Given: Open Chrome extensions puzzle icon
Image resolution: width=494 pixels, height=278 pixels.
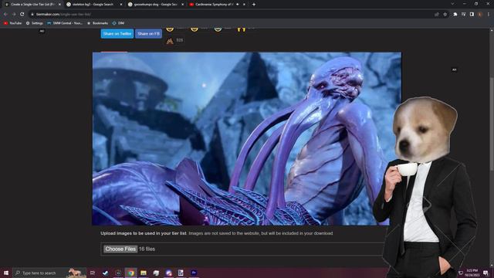Looking at the screenshot, I should (x=455, y=14).
